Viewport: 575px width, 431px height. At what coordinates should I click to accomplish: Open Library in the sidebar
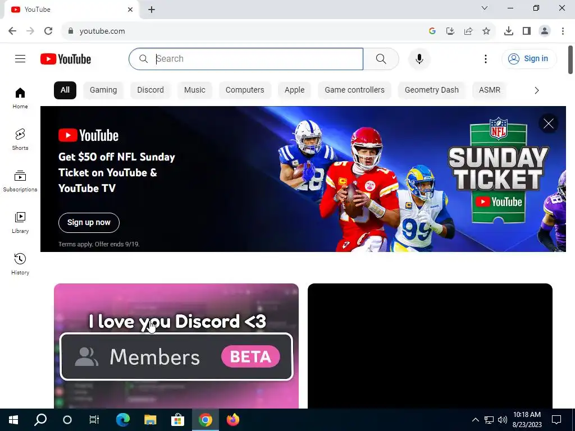(x=20, y=222)
